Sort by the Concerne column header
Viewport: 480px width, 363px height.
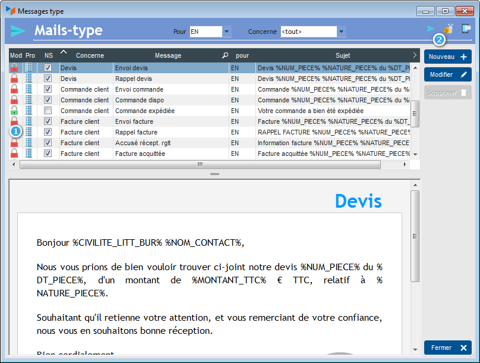(89, 55)
